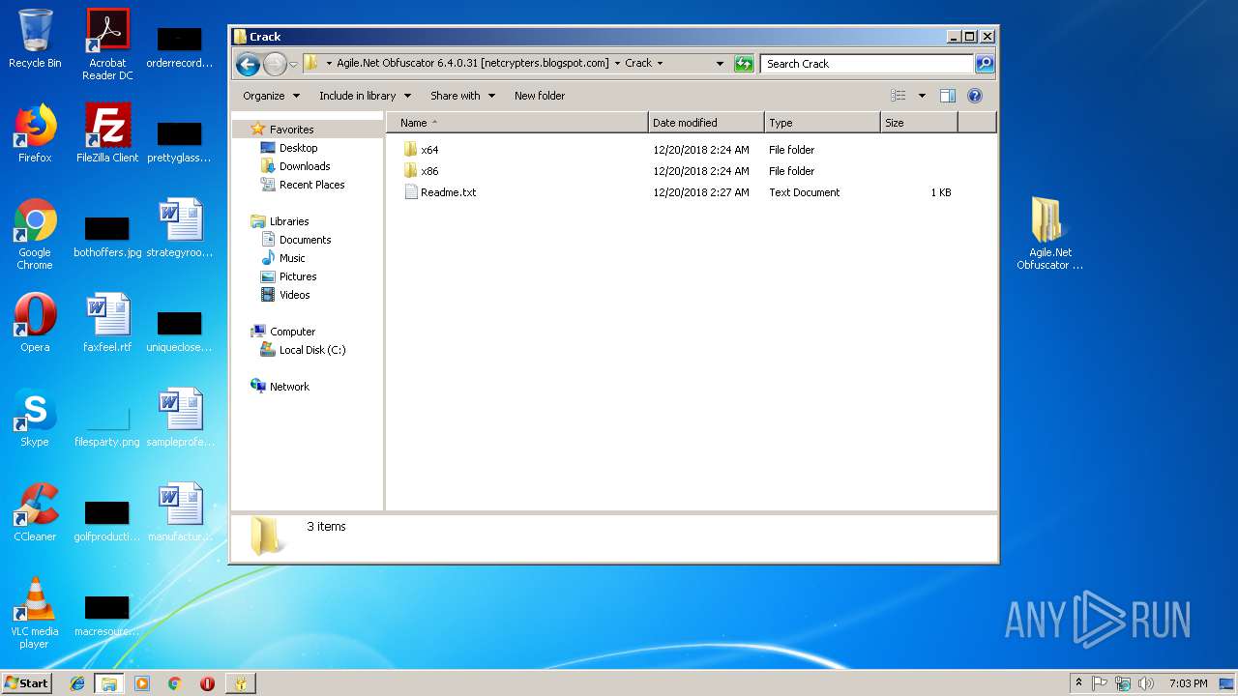This screenshot has height=696, width=1238.
Task: Refresh the Crack folder view
Action: click(x=743, y=64)
